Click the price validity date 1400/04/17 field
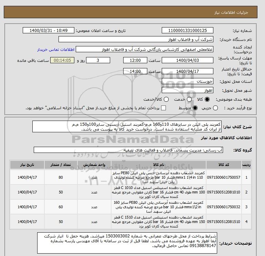 pyautogui.click(x=188, y=71)
